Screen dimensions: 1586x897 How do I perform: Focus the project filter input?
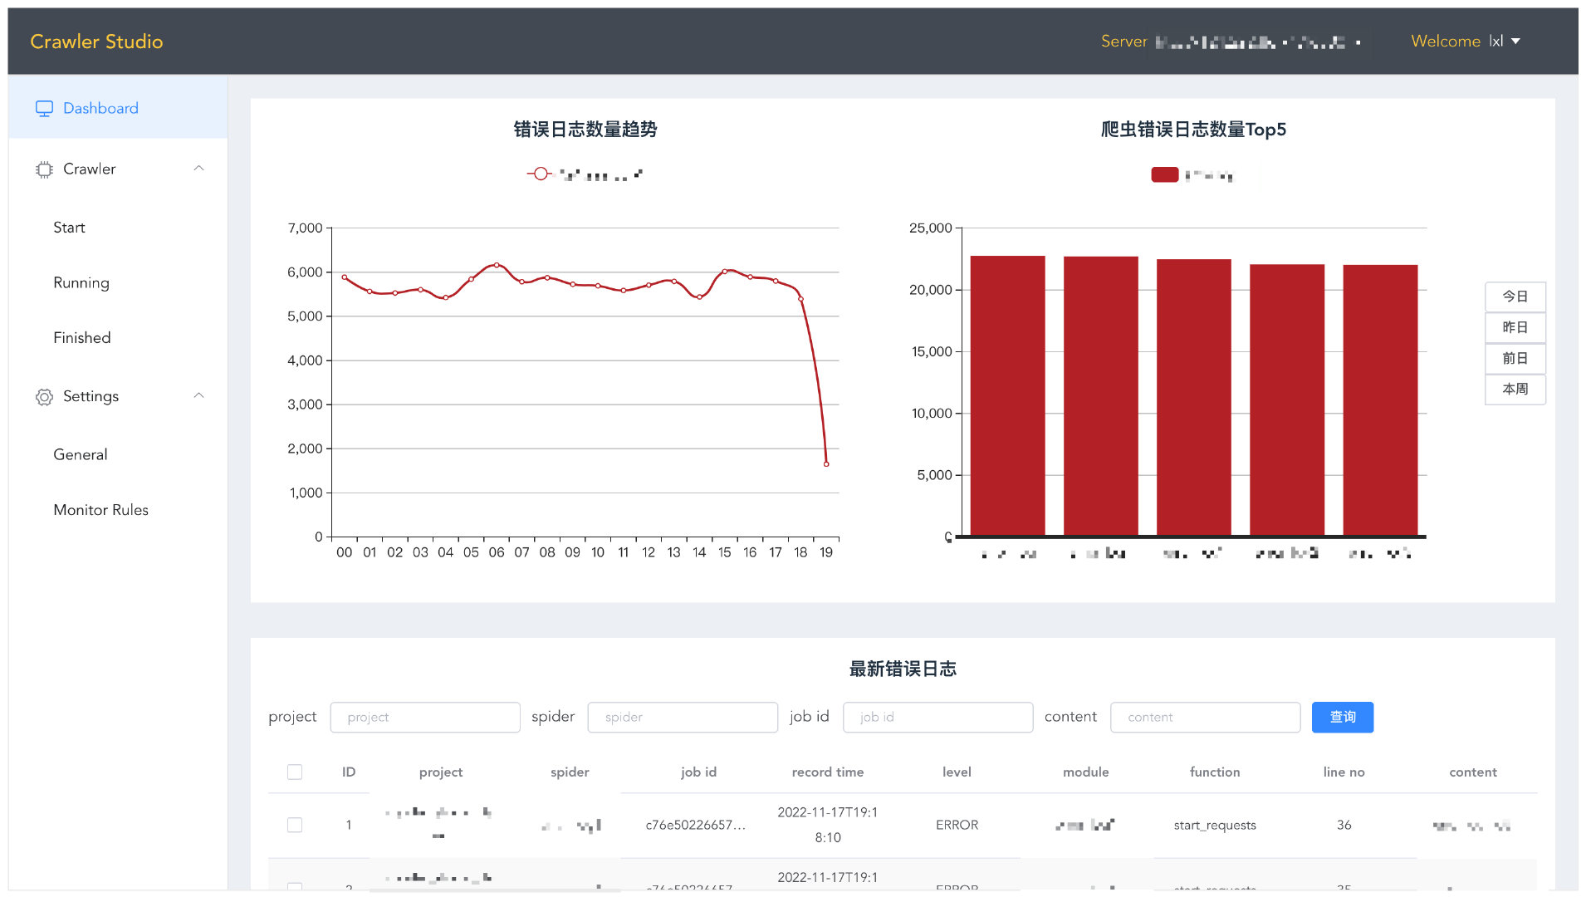tap(425, 718)
